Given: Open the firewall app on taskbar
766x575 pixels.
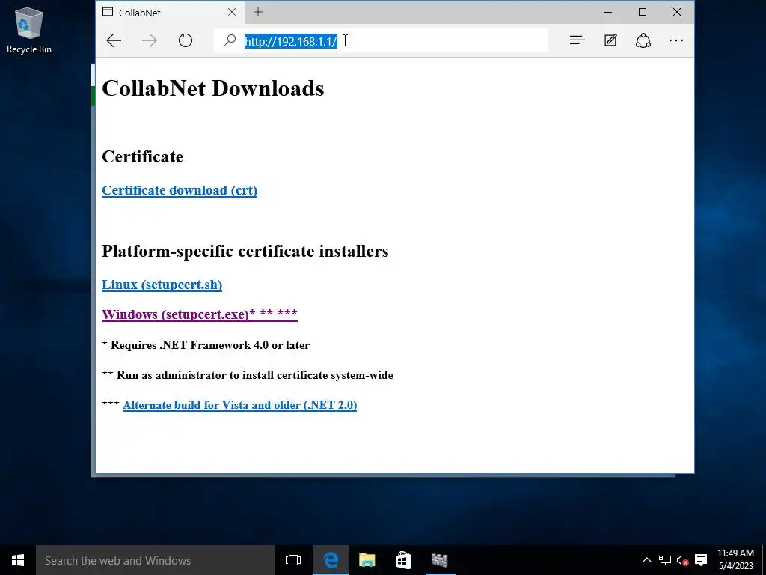Looking at the screenshot, I should pos(440,560).
